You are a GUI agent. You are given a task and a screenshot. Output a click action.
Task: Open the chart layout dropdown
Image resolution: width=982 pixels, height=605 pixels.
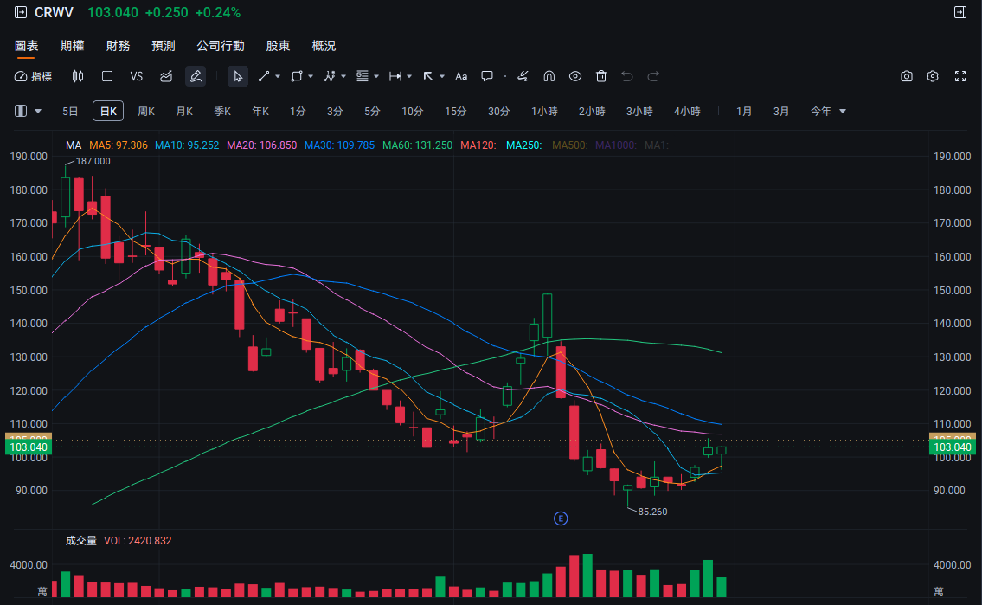click(x=29, y=111)
